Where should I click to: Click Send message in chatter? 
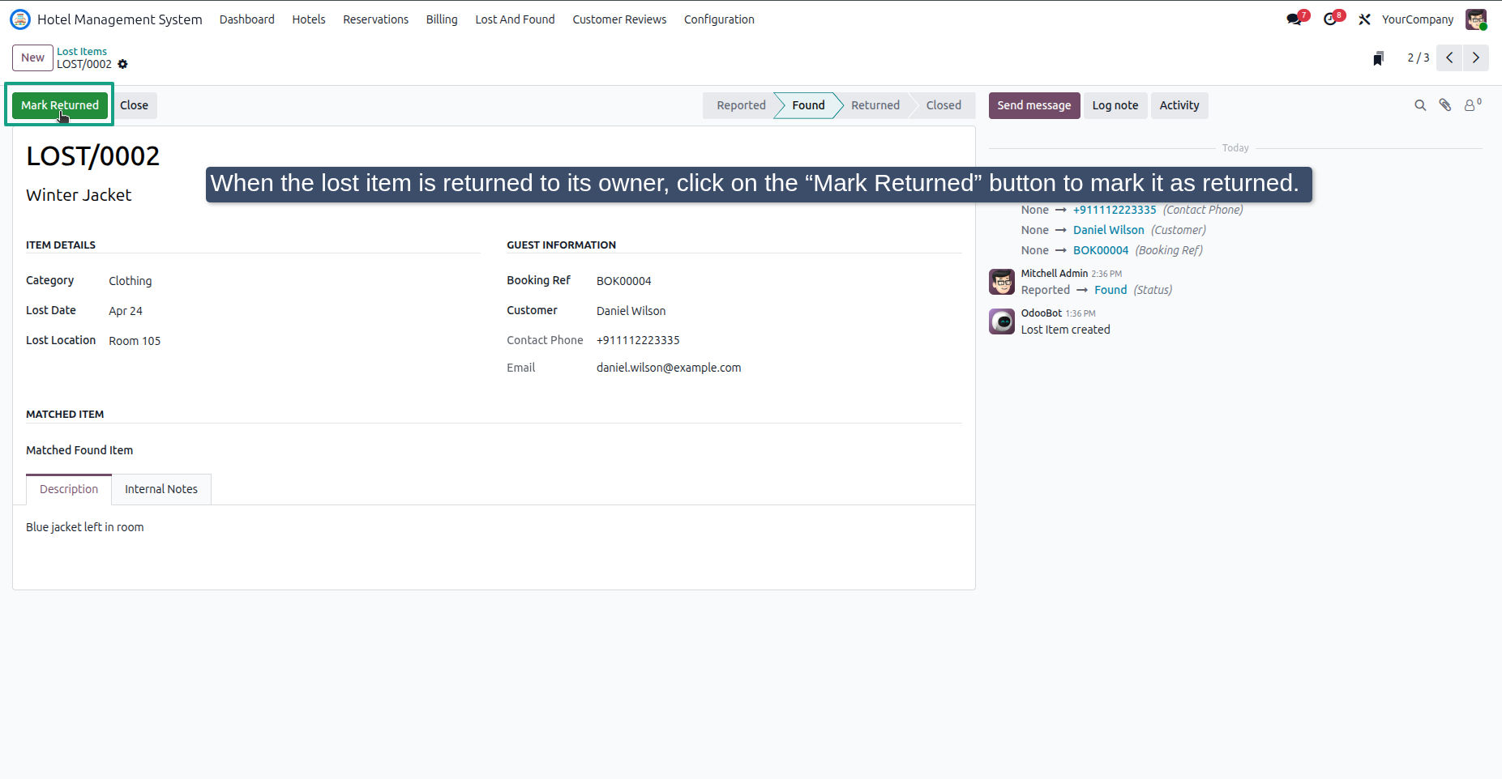coord(1033,105)
